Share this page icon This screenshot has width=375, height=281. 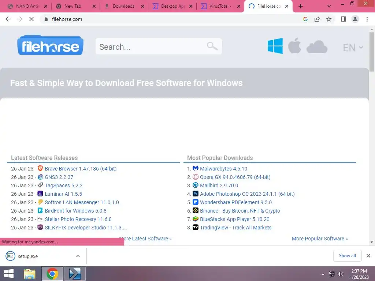coord(317,19)
